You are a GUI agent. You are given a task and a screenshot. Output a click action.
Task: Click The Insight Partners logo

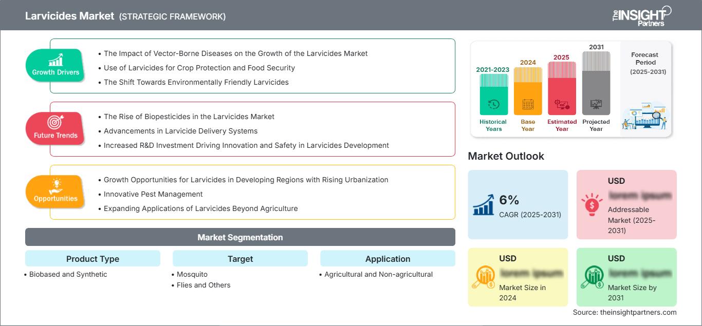pos(641,15)
